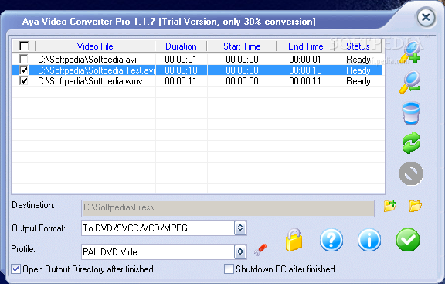The height and width of the screenshot is (284, 445).
Task: Toggle the select-all checkbox in the header
Action: (x=24, y=46)
